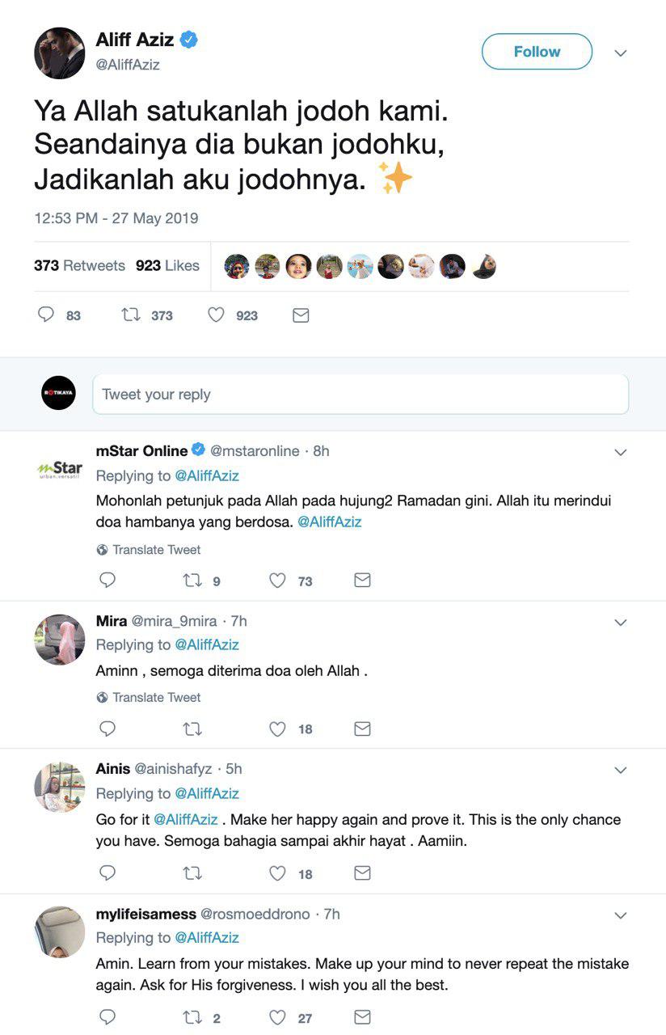Send main tweet via direct message

pyautogui.click(x=301, y=315)
